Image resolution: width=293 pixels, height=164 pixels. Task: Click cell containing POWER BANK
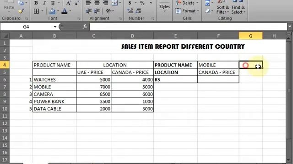(54, 102)
